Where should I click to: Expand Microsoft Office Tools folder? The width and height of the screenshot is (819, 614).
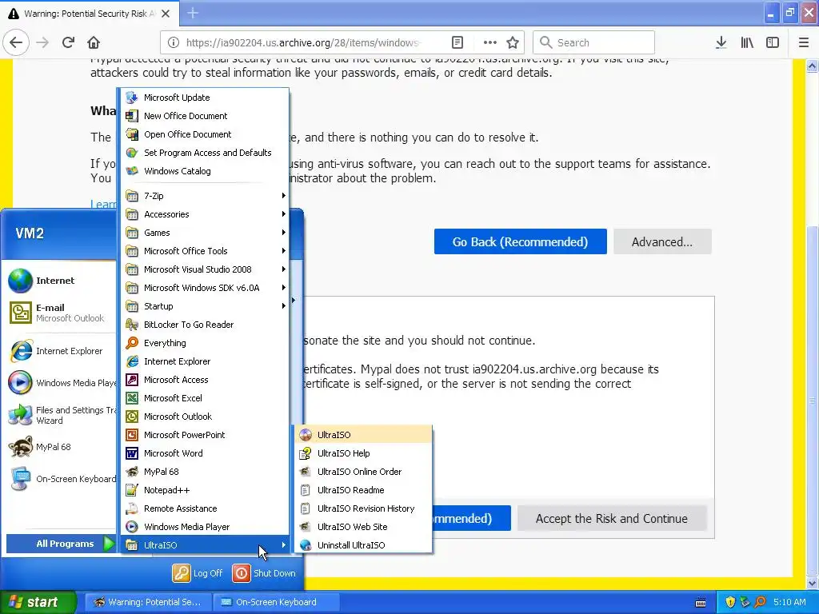pos(205,250)
